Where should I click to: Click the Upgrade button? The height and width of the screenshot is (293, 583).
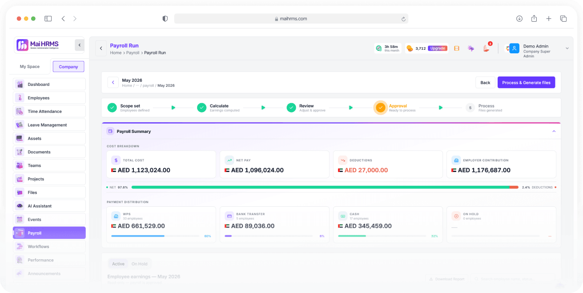pos(438,48)
